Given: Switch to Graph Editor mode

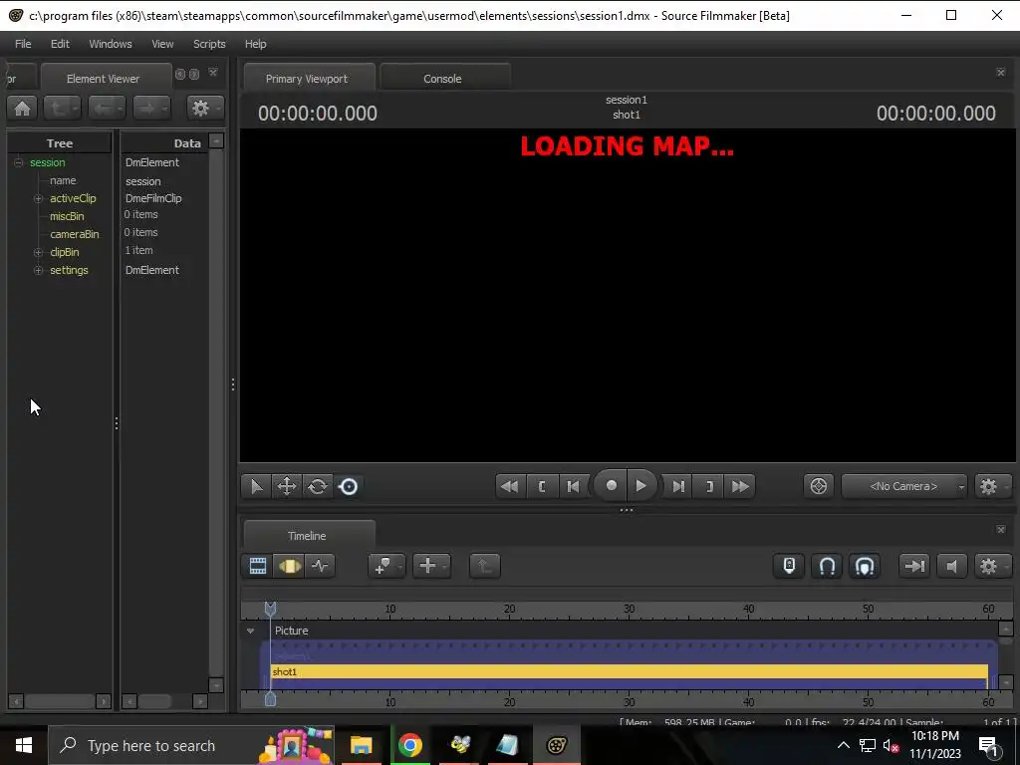Looking at the screenshot, I should 320,566.
